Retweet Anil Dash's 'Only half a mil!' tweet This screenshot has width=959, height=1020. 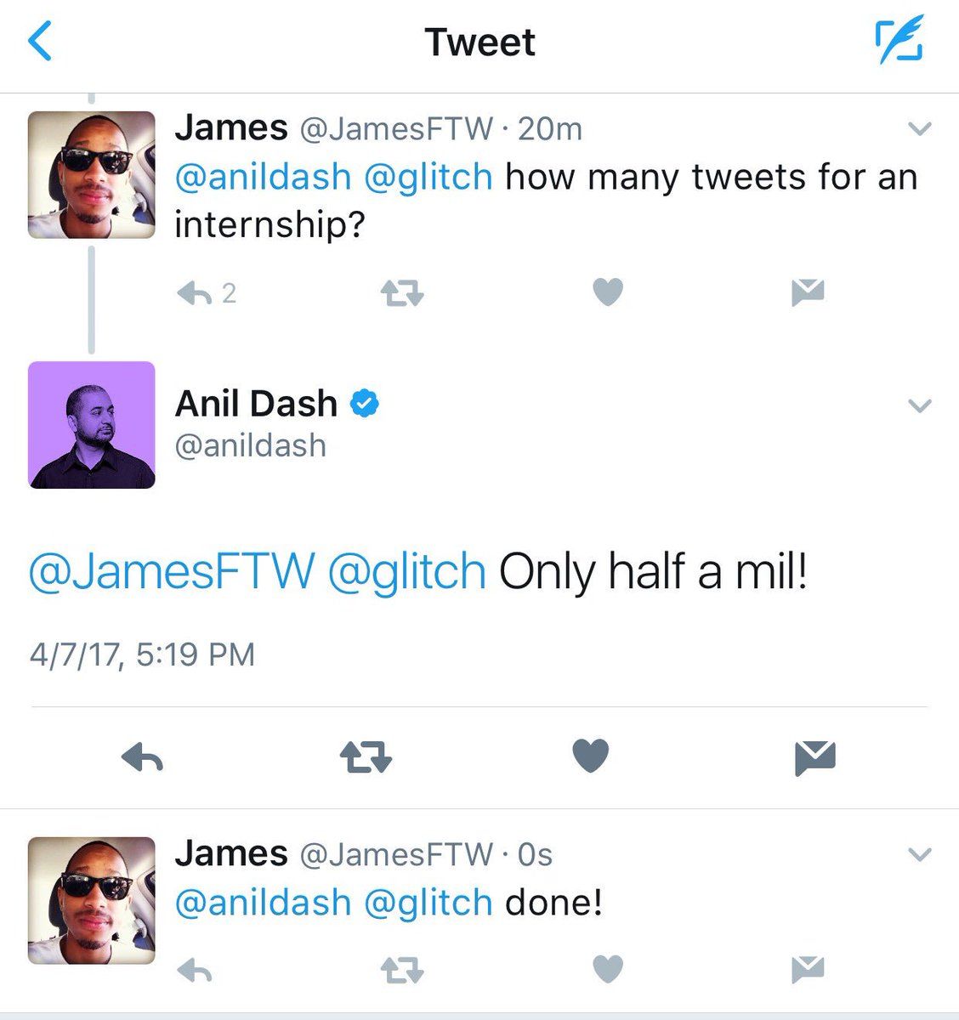click(x=366, y=756)
